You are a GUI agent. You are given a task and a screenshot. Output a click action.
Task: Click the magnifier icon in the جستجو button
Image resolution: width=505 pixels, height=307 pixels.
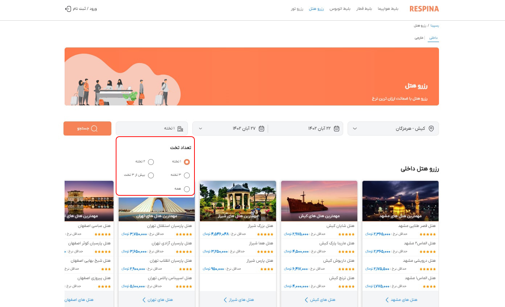(x=94, y=129)
